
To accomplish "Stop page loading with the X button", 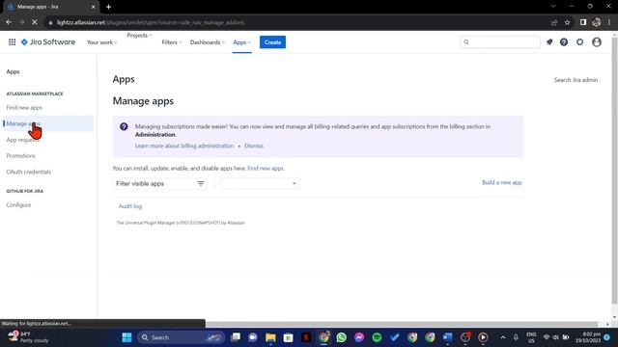I will pyautogui.click(x=35, y=22).
